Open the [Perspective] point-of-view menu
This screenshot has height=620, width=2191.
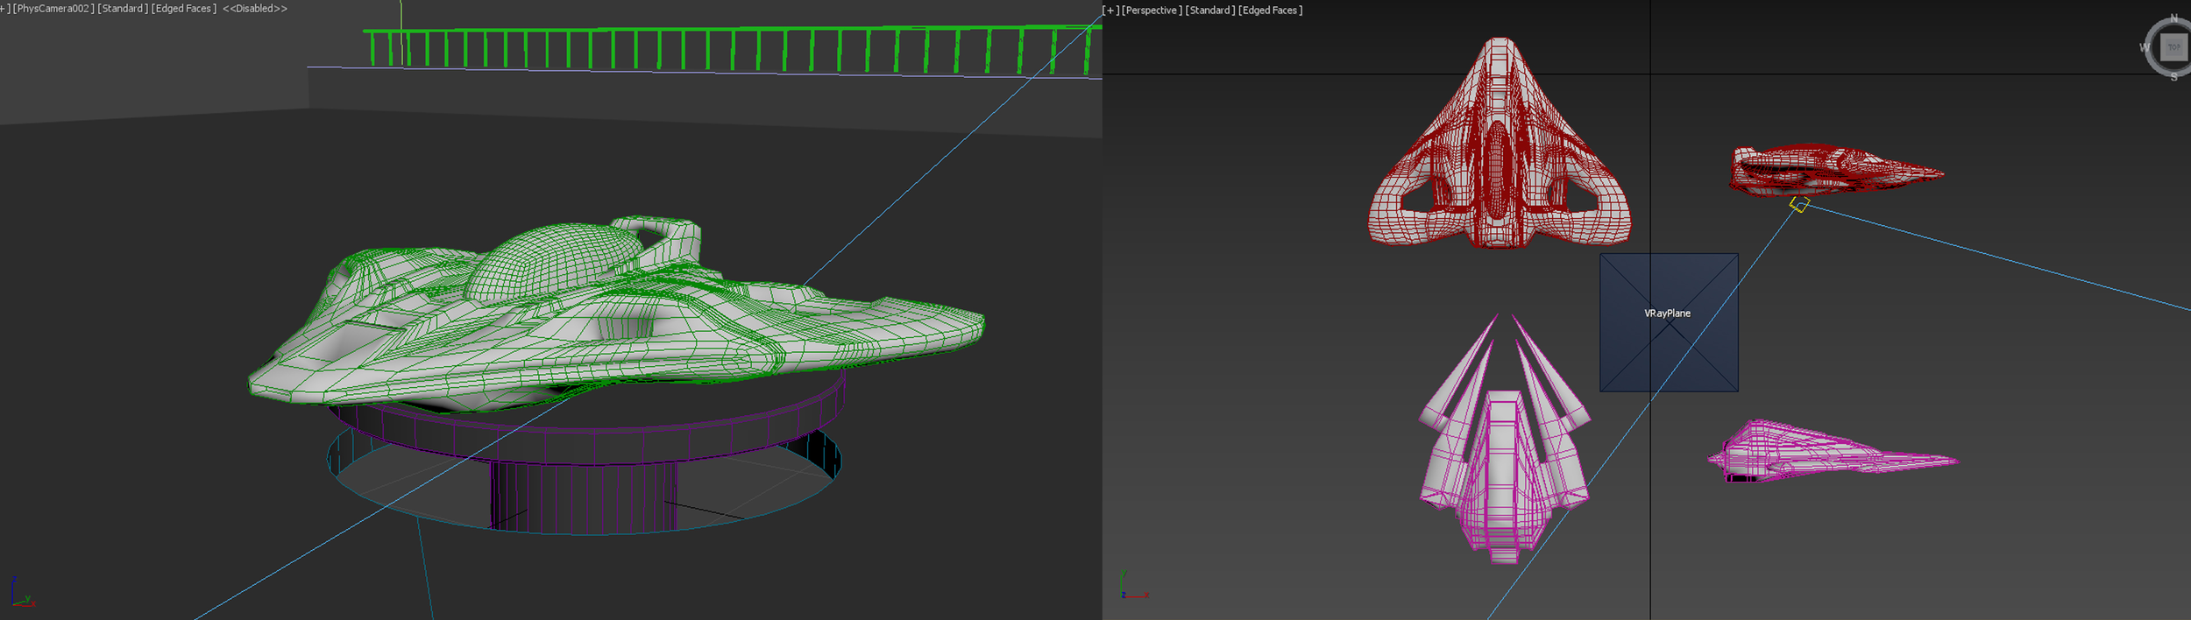click(1152, 11)
